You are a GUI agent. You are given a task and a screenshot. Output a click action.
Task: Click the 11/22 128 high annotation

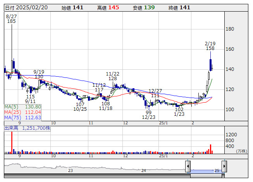click(x=113, y=76)
